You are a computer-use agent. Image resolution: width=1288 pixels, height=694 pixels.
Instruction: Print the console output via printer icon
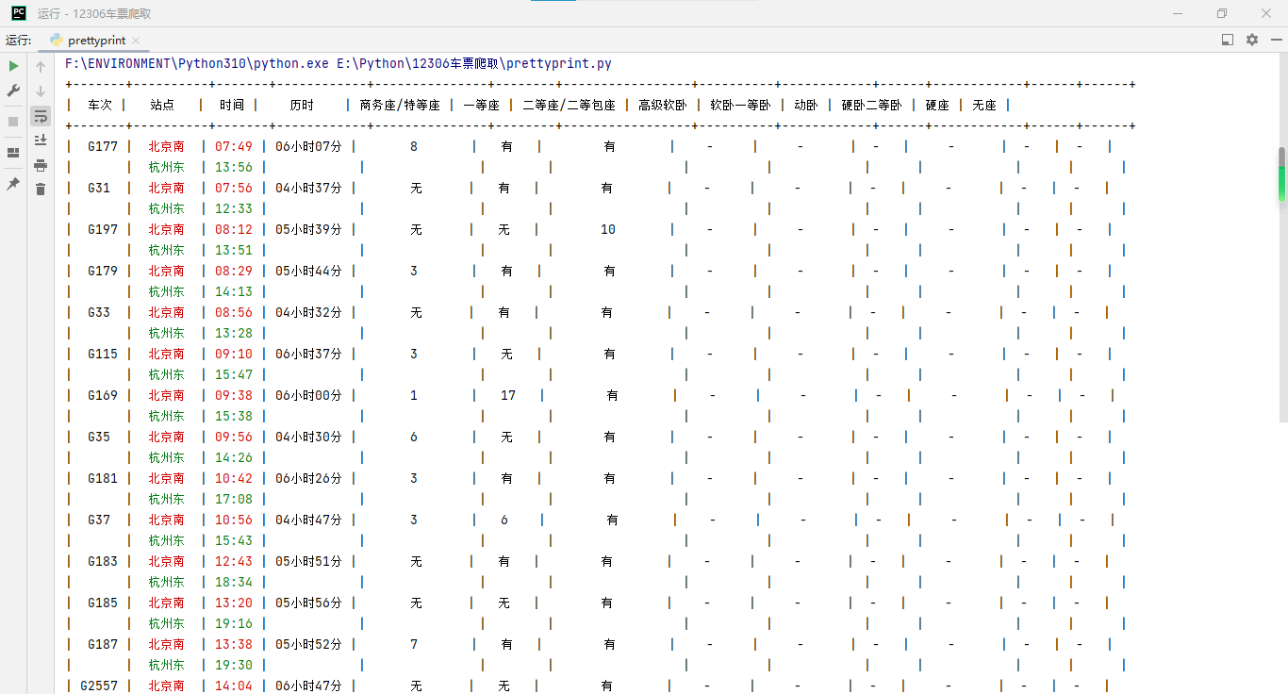tap(41, 165)
